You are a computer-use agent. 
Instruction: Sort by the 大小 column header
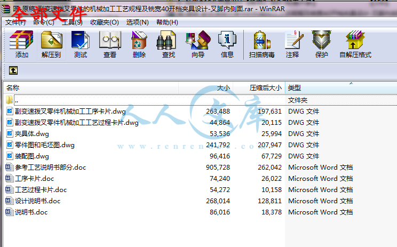206,88
